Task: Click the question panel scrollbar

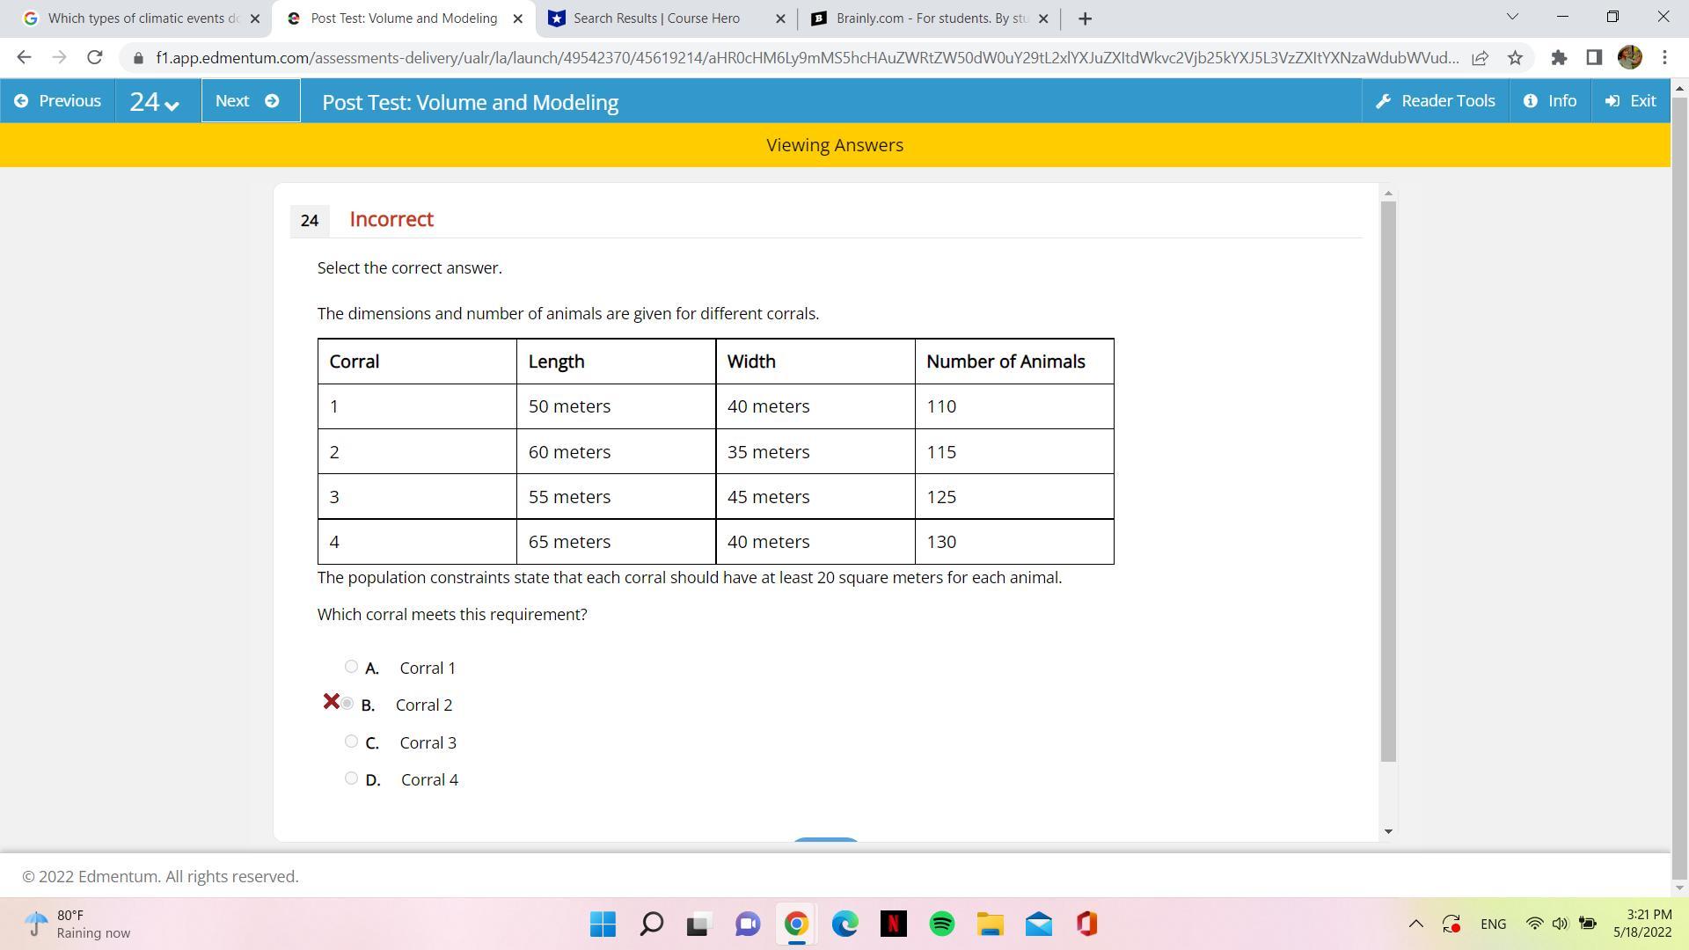Action: pos(1388,480)
